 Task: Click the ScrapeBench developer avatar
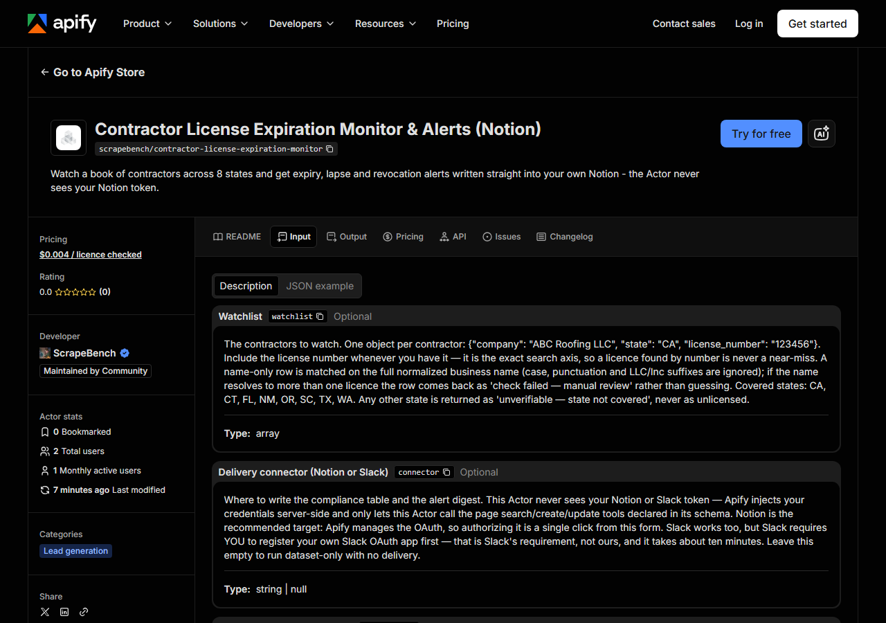45,353
